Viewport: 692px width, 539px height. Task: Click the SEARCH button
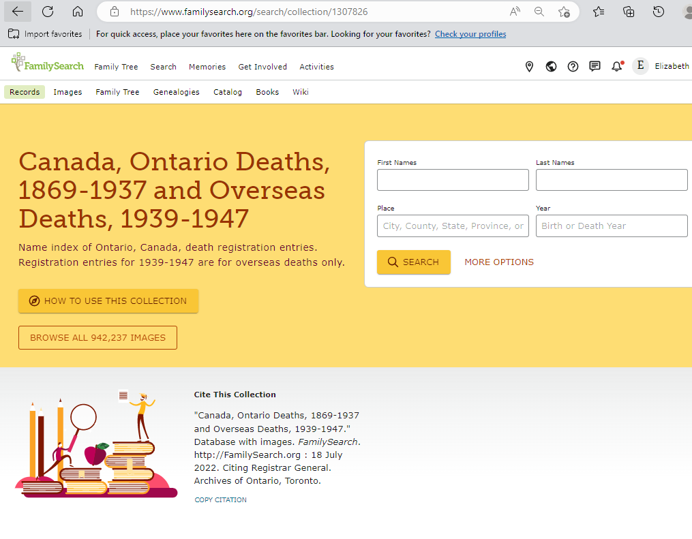pos(414,262)
